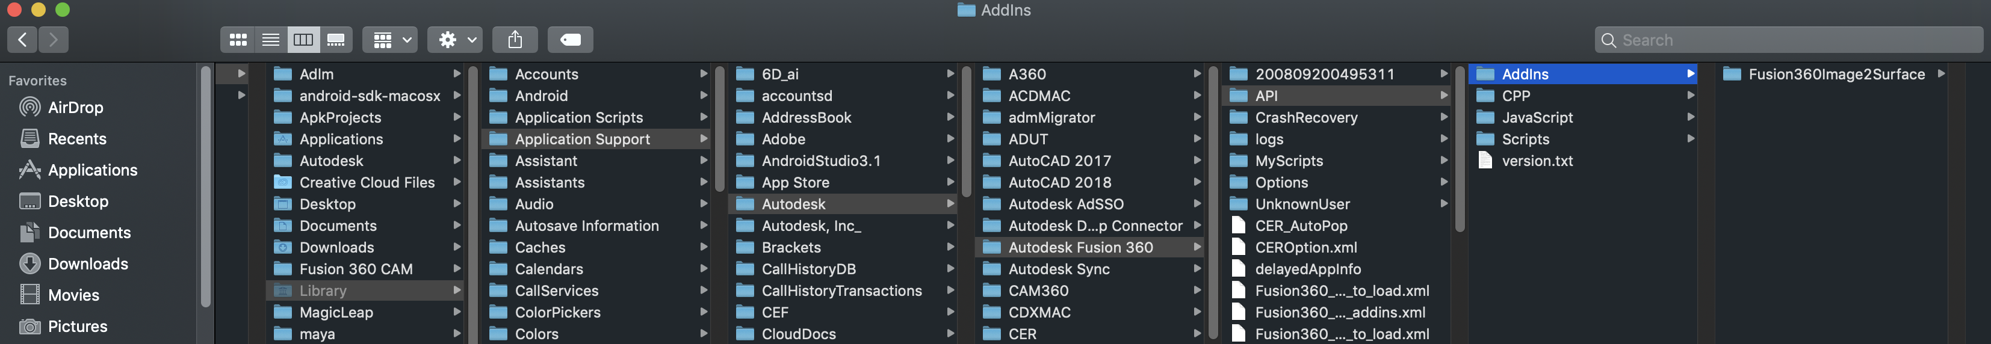Select the Fusion360Image2Surface folder
The width and height of the screenshot is (1991, 344).
click(1830, 74)
